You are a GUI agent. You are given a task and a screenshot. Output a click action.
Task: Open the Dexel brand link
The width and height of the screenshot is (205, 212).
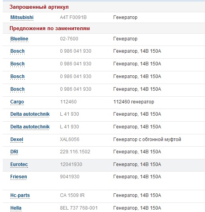click(17, 139)
